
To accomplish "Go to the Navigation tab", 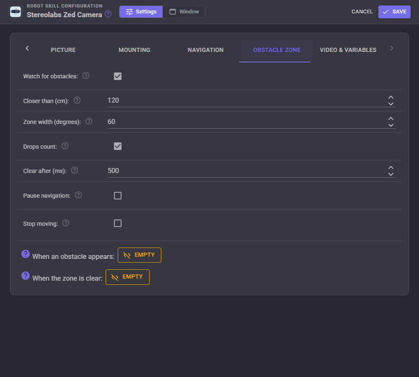I will coord(205,50).
